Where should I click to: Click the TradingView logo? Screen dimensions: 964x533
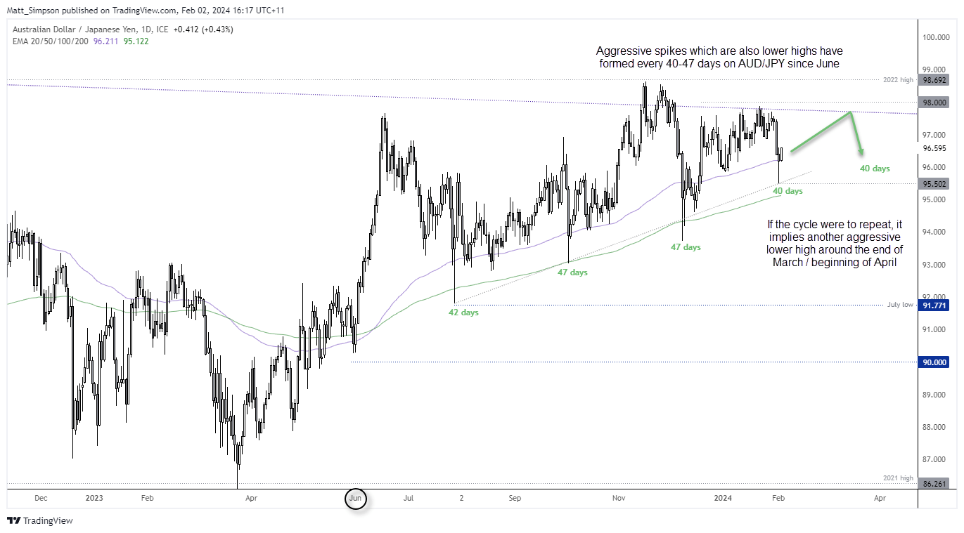(x=40, y=521)
